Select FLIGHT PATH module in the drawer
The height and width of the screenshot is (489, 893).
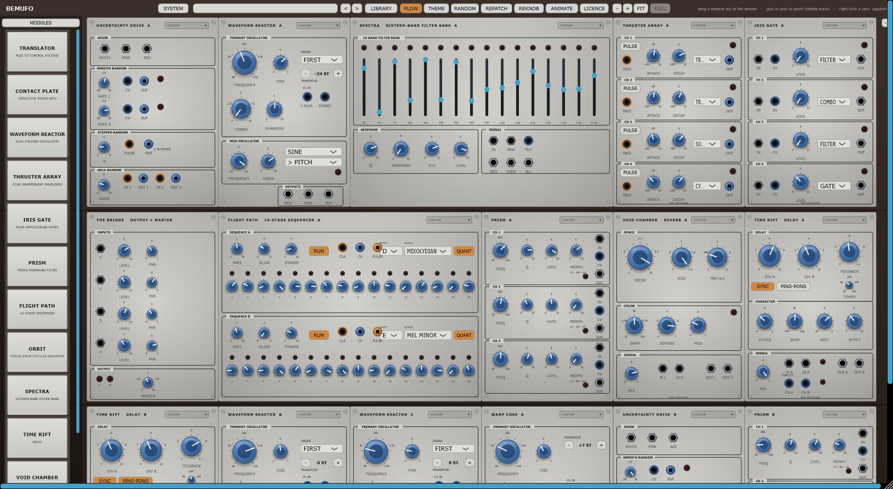click(37, 309)
